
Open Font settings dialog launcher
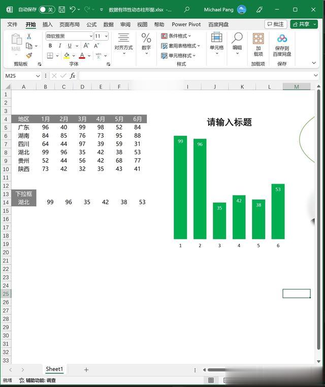click(108, 64)
